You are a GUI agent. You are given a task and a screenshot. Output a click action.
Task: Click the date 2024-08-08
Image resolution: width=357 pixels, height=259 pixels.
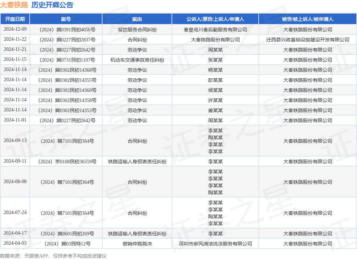tap(15, 182)
